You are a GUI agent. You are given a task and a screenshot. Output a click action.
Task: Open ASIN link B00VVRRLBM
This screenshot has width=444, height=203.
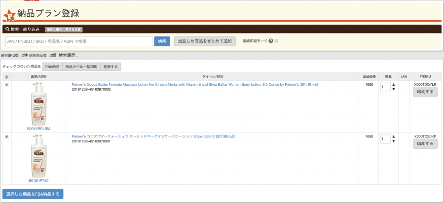(x=38, y=129)
